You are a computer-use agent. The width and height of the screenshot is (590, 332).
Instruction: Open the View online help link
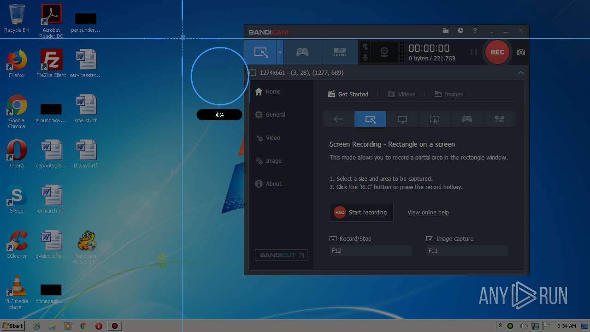point(428,213)
